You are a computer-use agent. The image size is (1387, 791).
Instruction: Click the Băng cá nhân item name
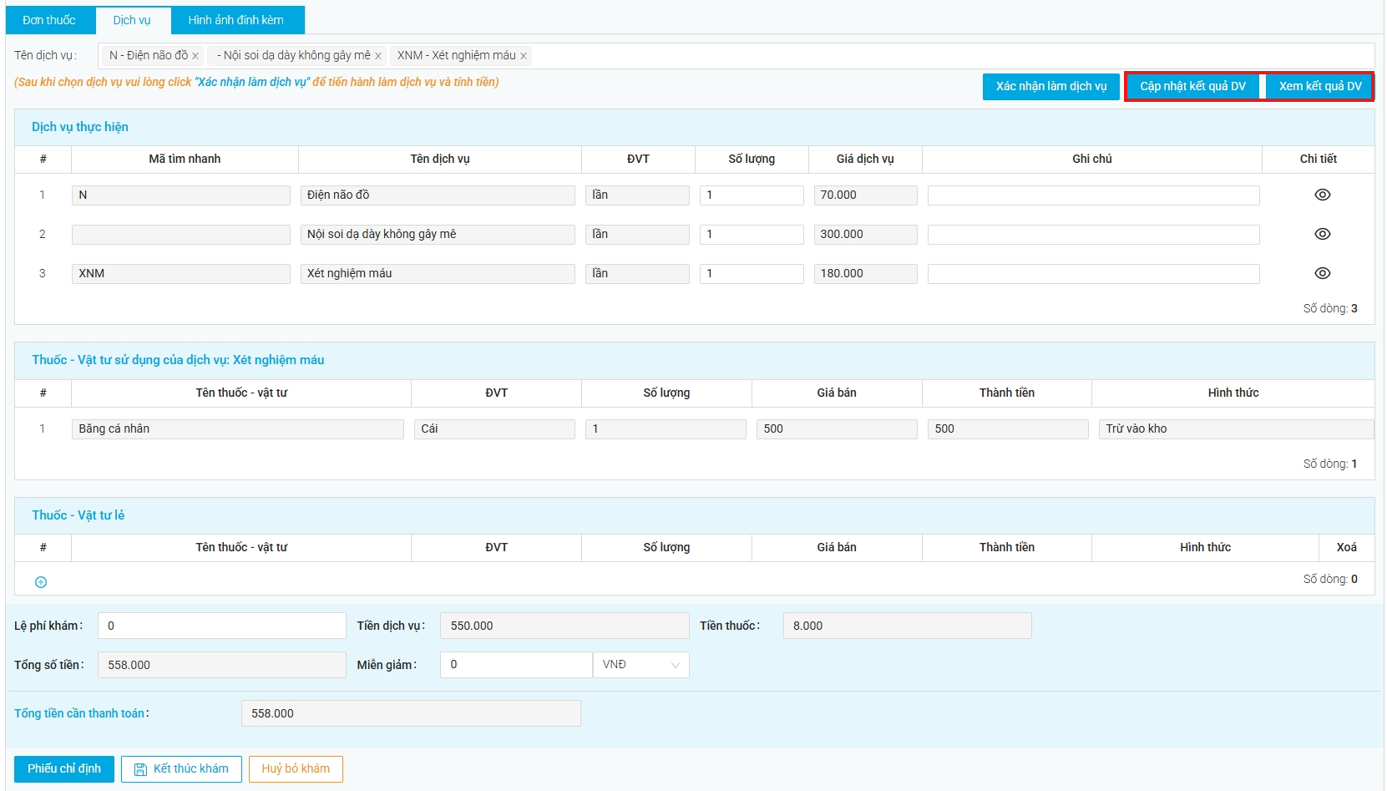[x=238, y=429]
